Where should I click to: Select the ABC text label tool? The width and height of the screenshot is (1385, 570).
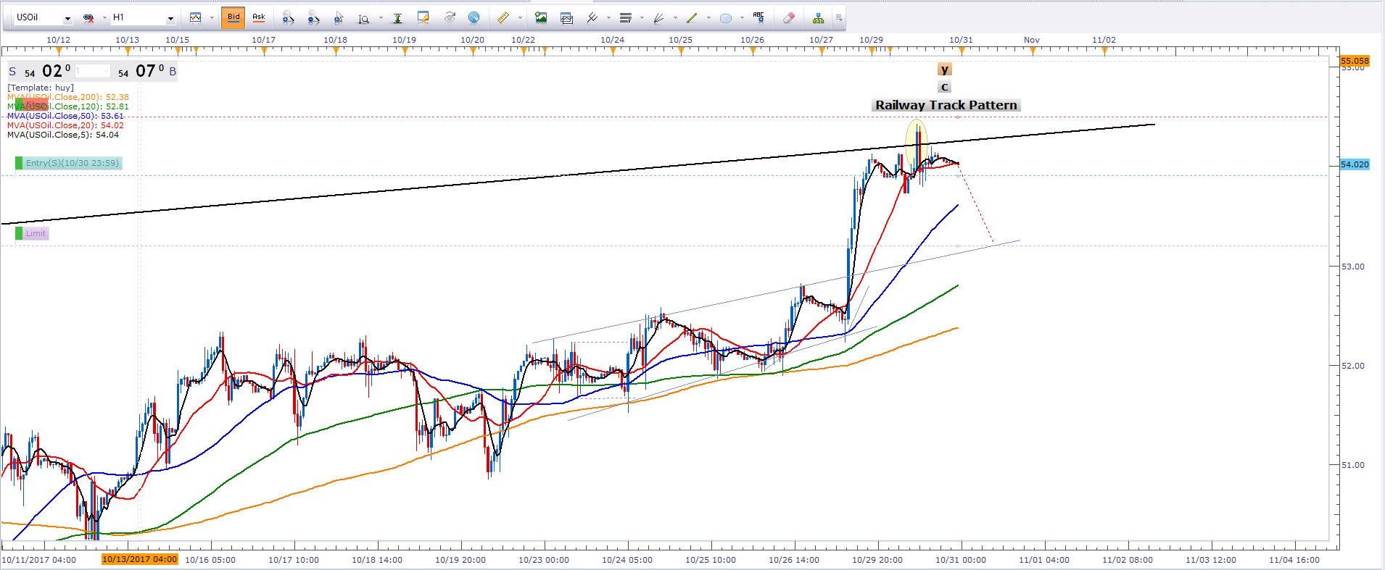tap(758, 17)
